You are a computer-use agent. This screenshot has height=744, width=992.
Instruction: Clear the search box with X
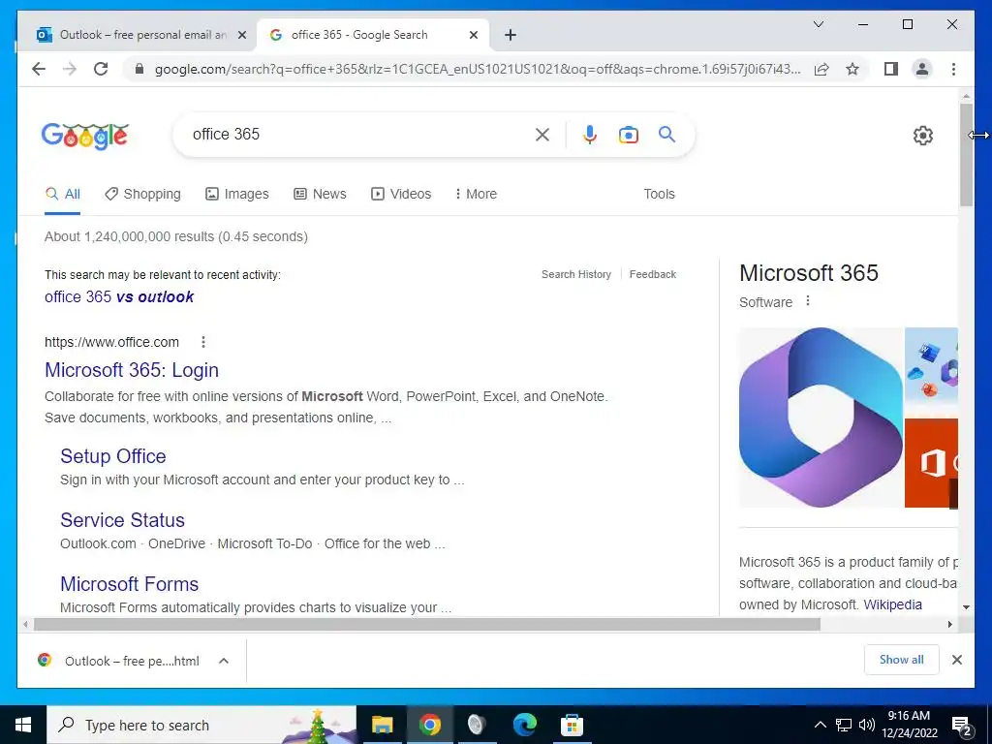pos(542,134)
